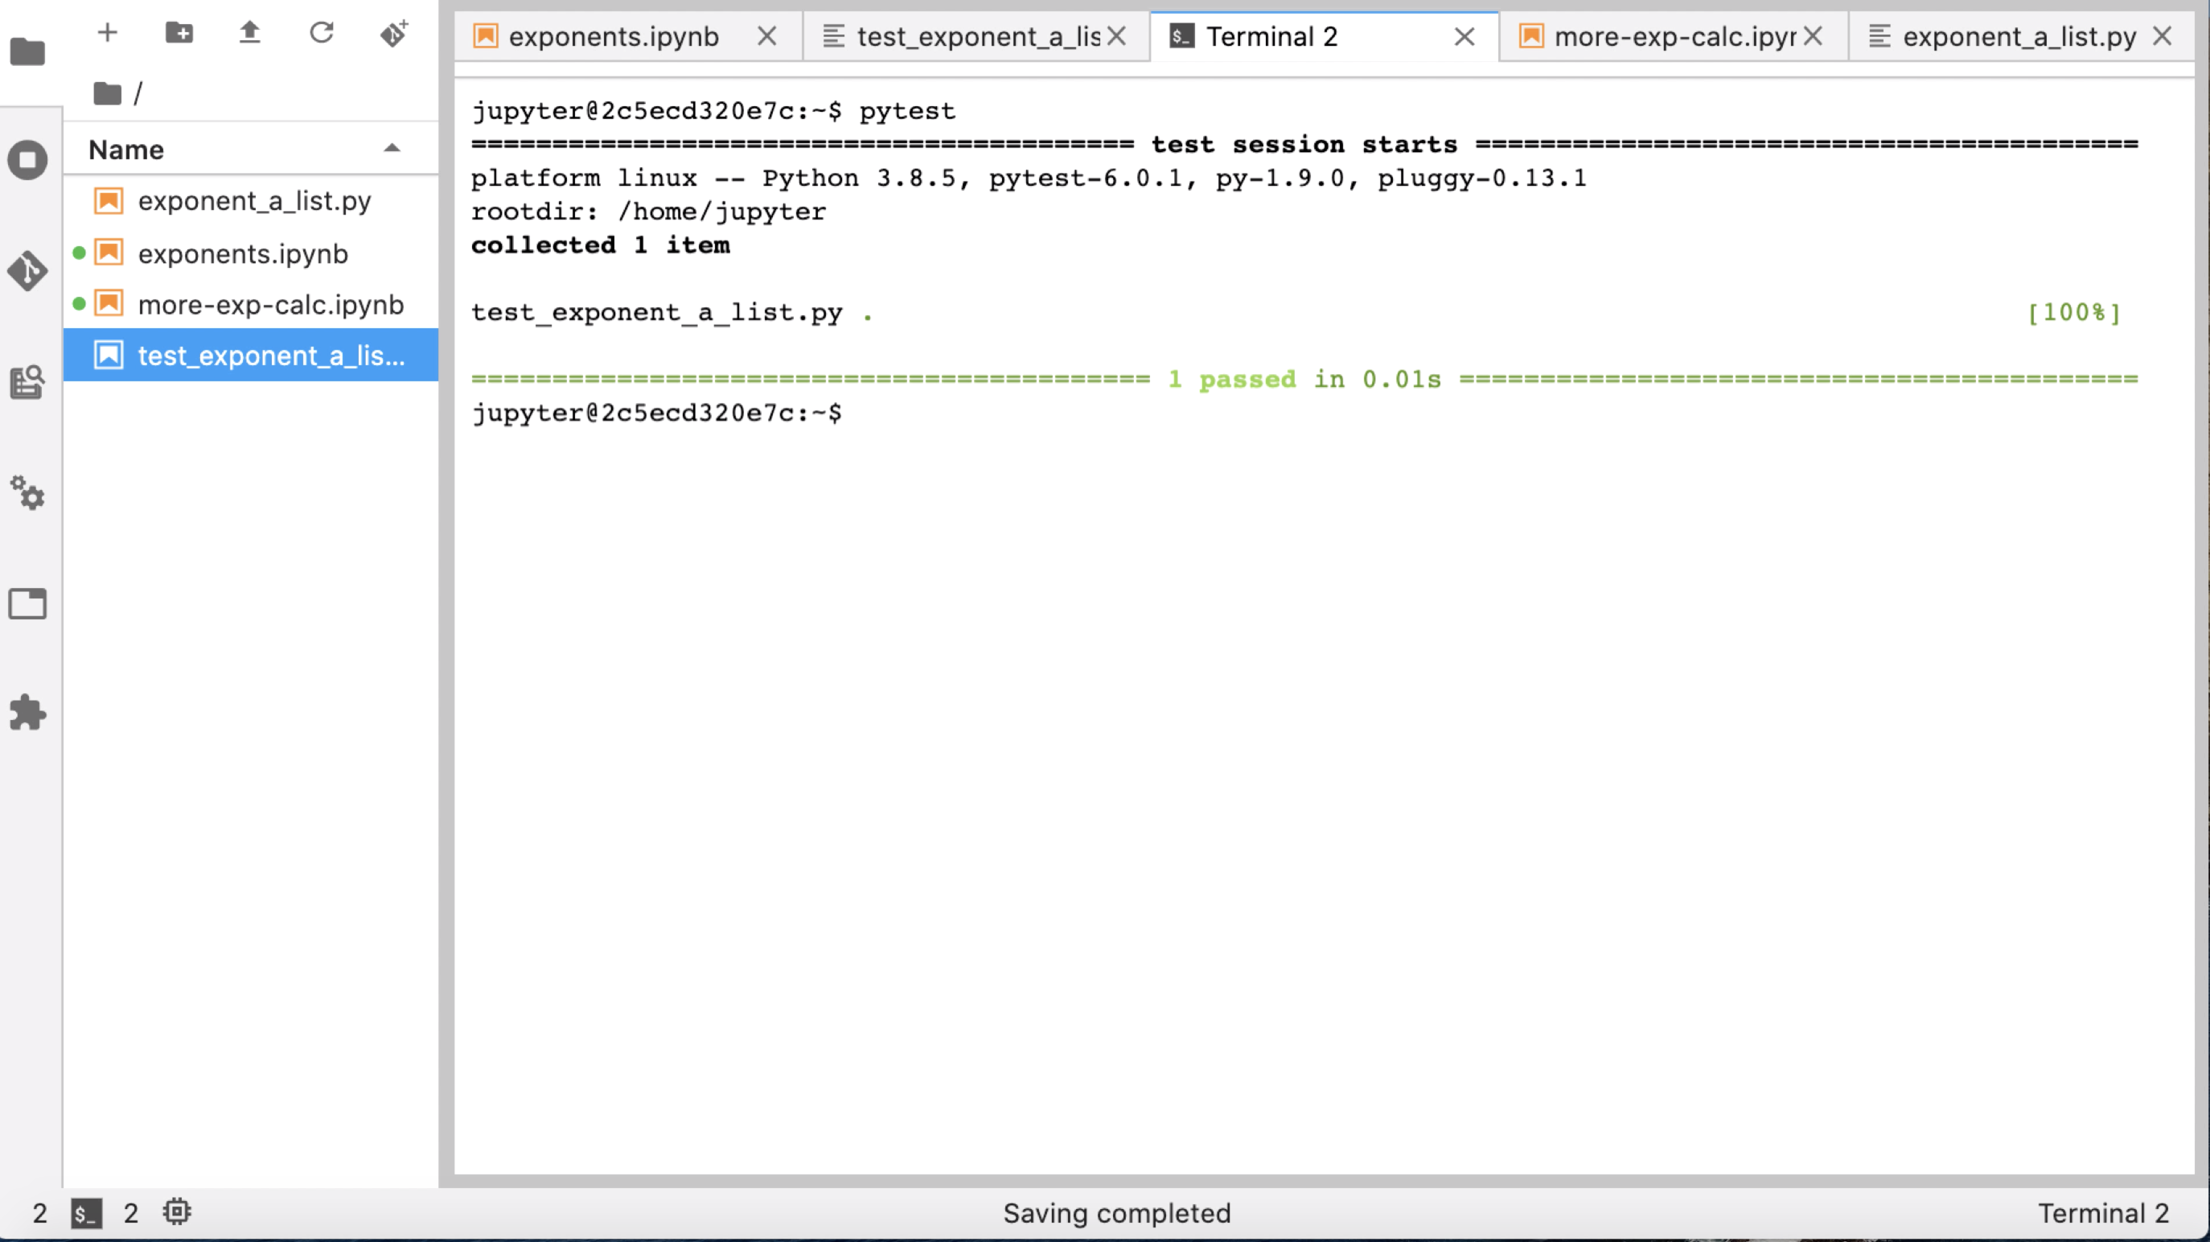The width and height of the screenshot is (2210, 1242).
Task: Open the File Browser sidebar panel
Action: 27,52
